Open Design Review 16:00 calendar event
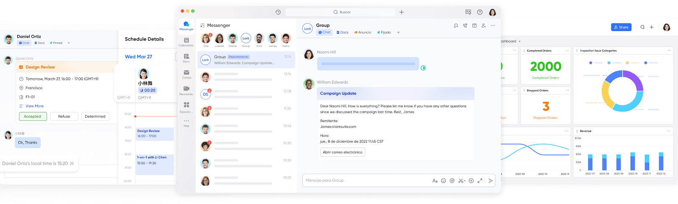Image resolution: width=678 pixels, height=204 pixels. [x=155, y=134]
